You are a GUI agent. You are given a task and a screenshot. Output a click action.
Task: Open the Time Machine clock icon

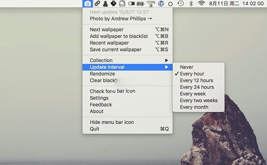(181, 4)
